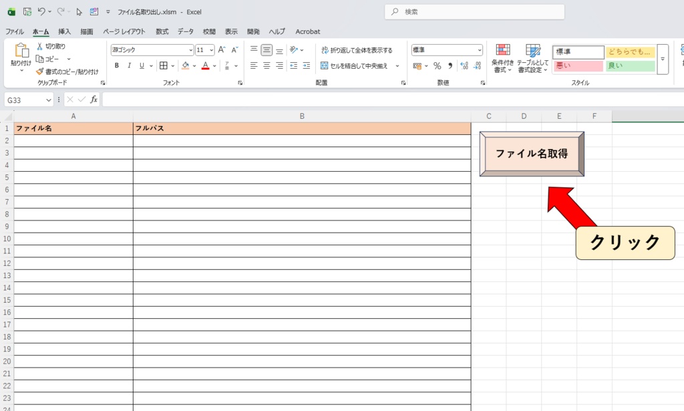684x411 pixels.
Task: Expand the border options arrow
Action: click(x=173, y=66)
